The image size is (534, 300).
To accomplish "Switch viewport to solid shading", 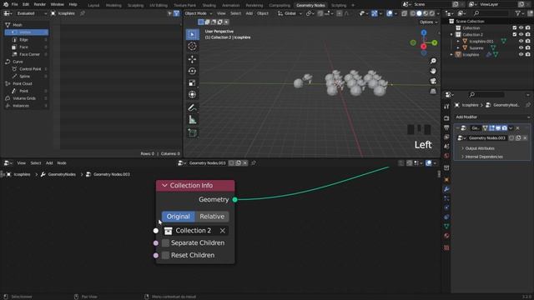I will 419,13.
